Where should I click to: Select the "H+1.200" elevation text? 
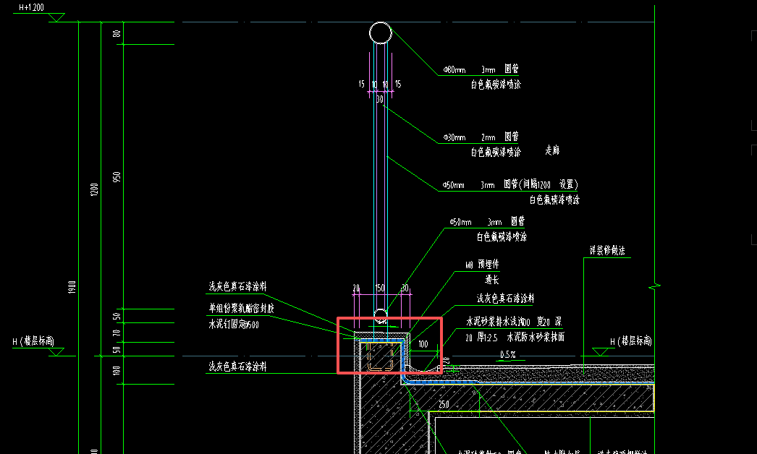point(31,8)
